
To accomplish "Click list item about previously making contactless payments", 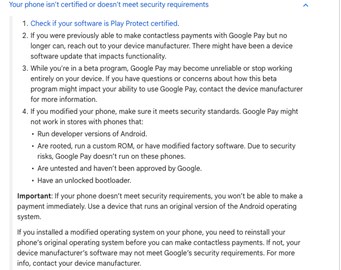I will [161, 46].
